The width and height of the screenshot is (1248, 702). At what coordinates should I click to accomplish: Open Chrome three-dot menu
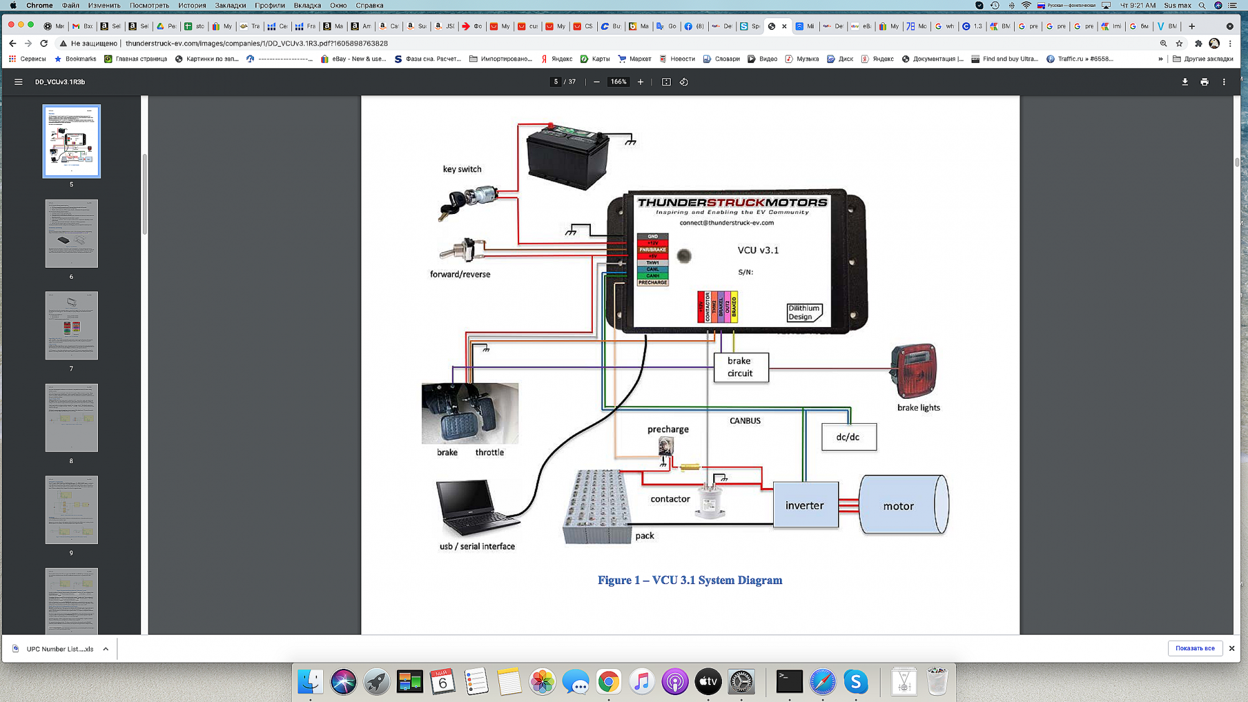pyautogui.click(x=1230, y=43)
